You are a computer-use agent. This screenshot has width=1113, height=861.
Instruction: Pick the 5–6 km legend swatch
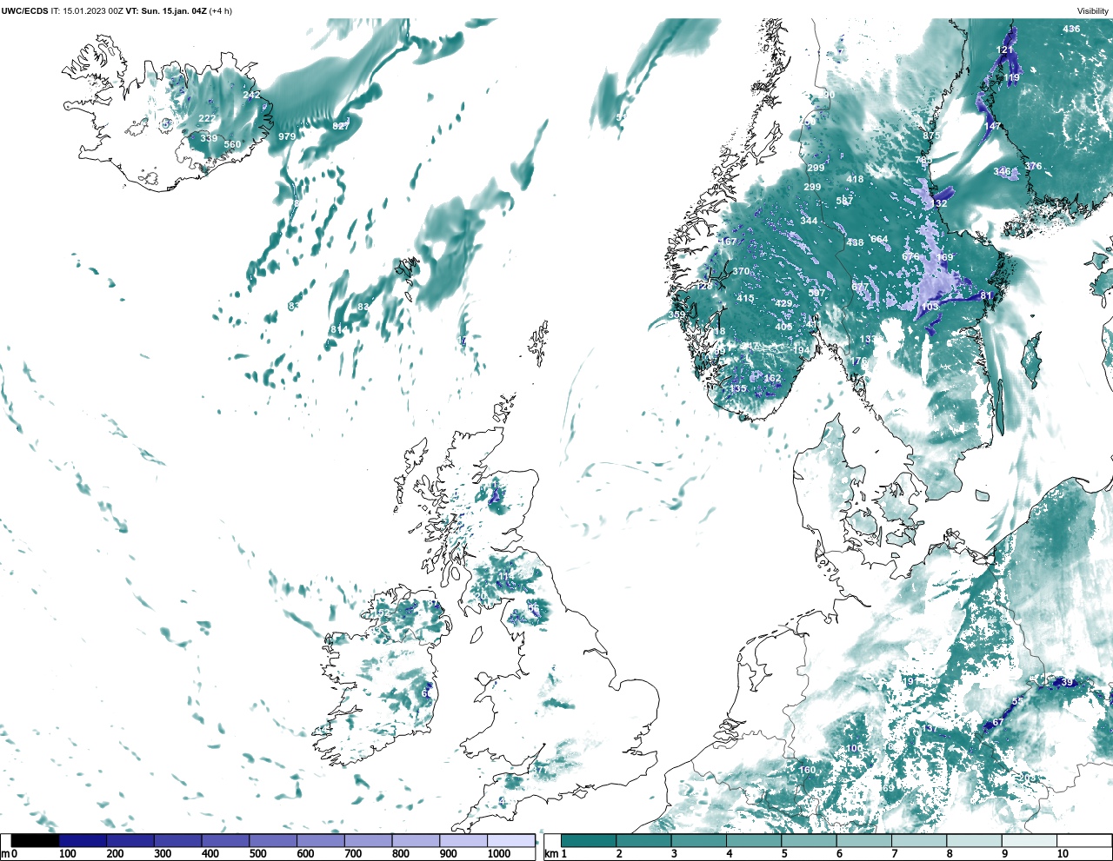[x=809, y=841]
